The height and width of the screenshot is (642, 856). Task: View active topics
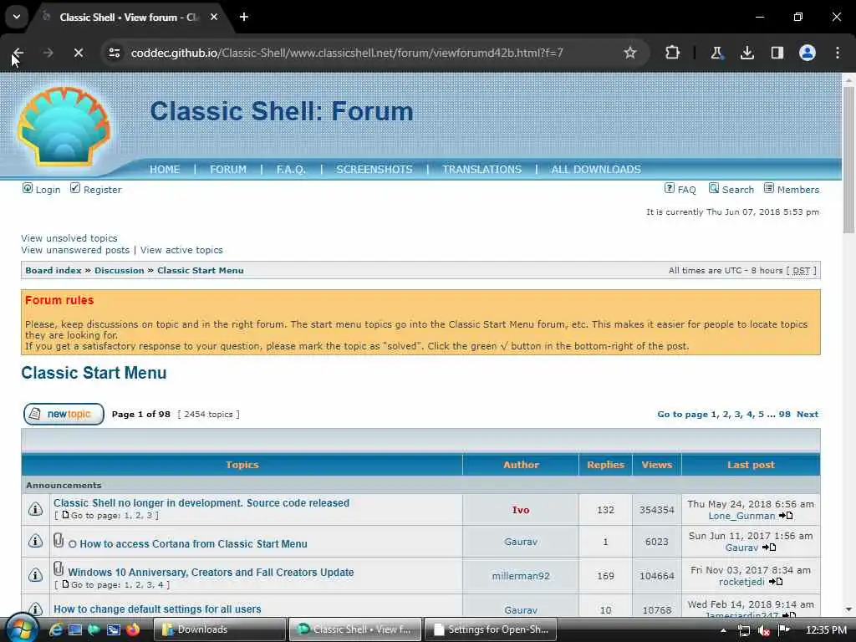click(181, 250)
